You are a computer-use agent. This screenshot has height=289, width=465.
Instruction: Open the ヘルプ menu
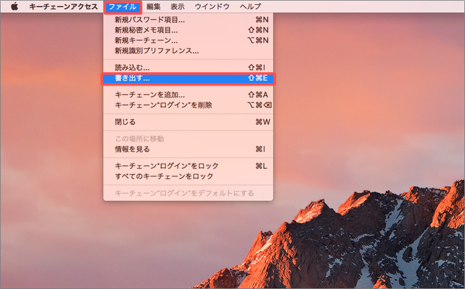[250, 7]
